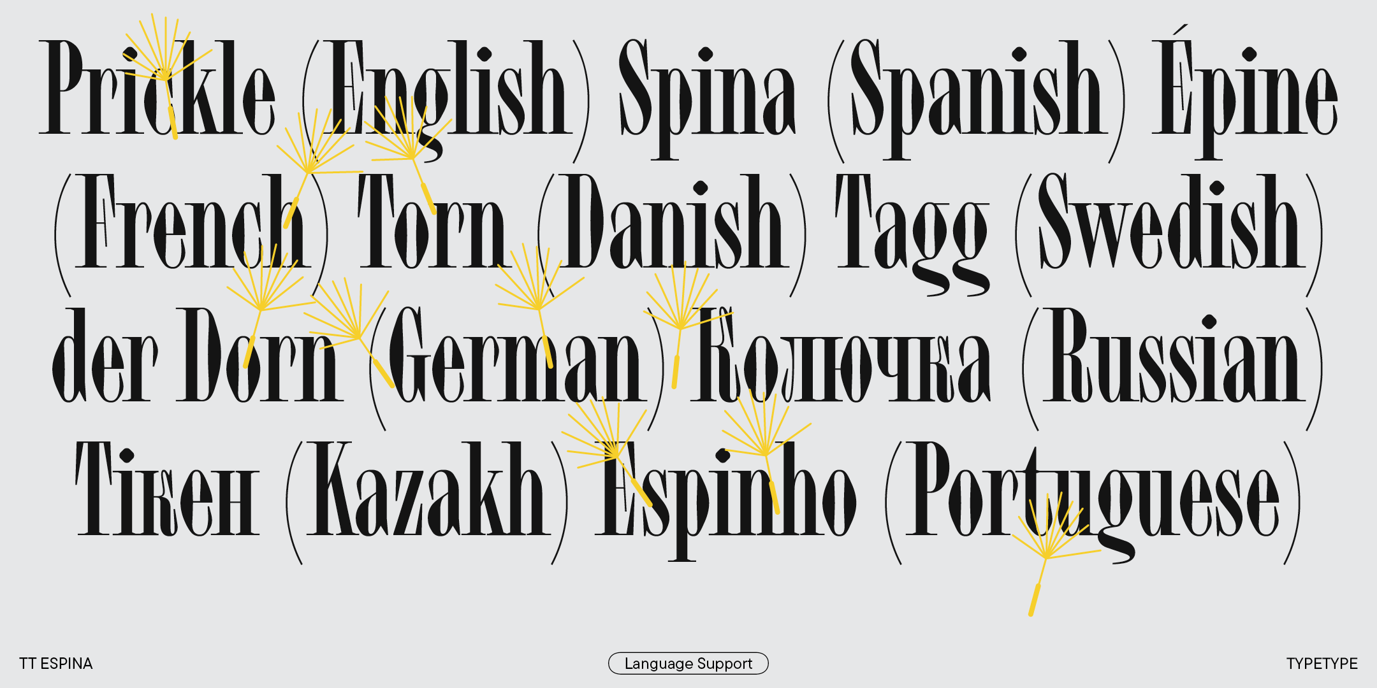Click the TT ESPINA label

tap(56, 663)
